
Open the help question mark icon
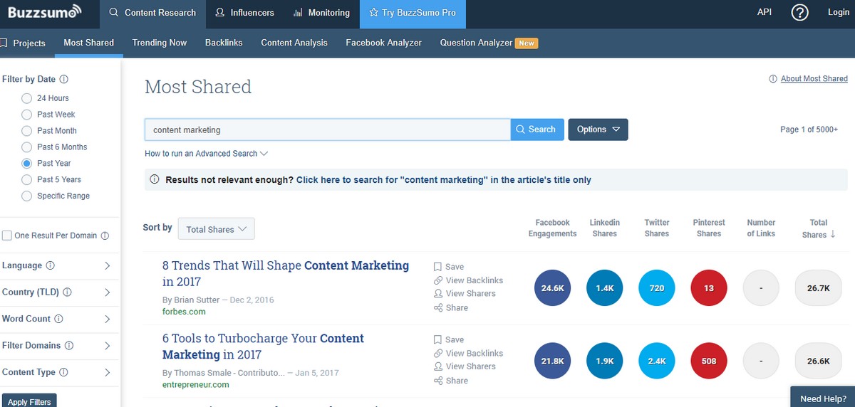[x=800, y=13]
